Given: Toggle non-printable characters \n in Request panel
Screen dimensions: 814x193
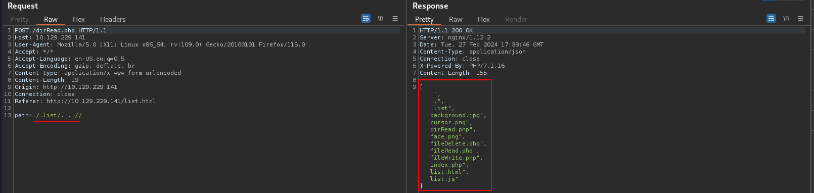Looking at the screenshot, I should [x=380, y=18].
